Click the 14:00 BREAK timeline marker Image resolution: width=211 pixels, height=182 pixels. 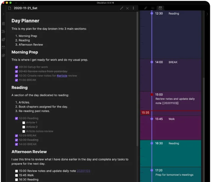[x=152, y=62]
